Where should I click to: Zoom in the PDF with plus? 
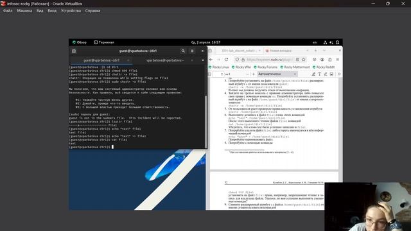253,74
